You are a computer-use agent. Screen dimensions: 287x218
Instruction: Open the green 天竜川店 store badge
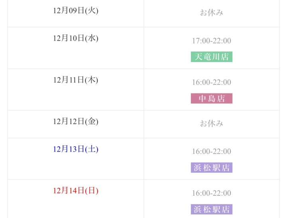211,57
